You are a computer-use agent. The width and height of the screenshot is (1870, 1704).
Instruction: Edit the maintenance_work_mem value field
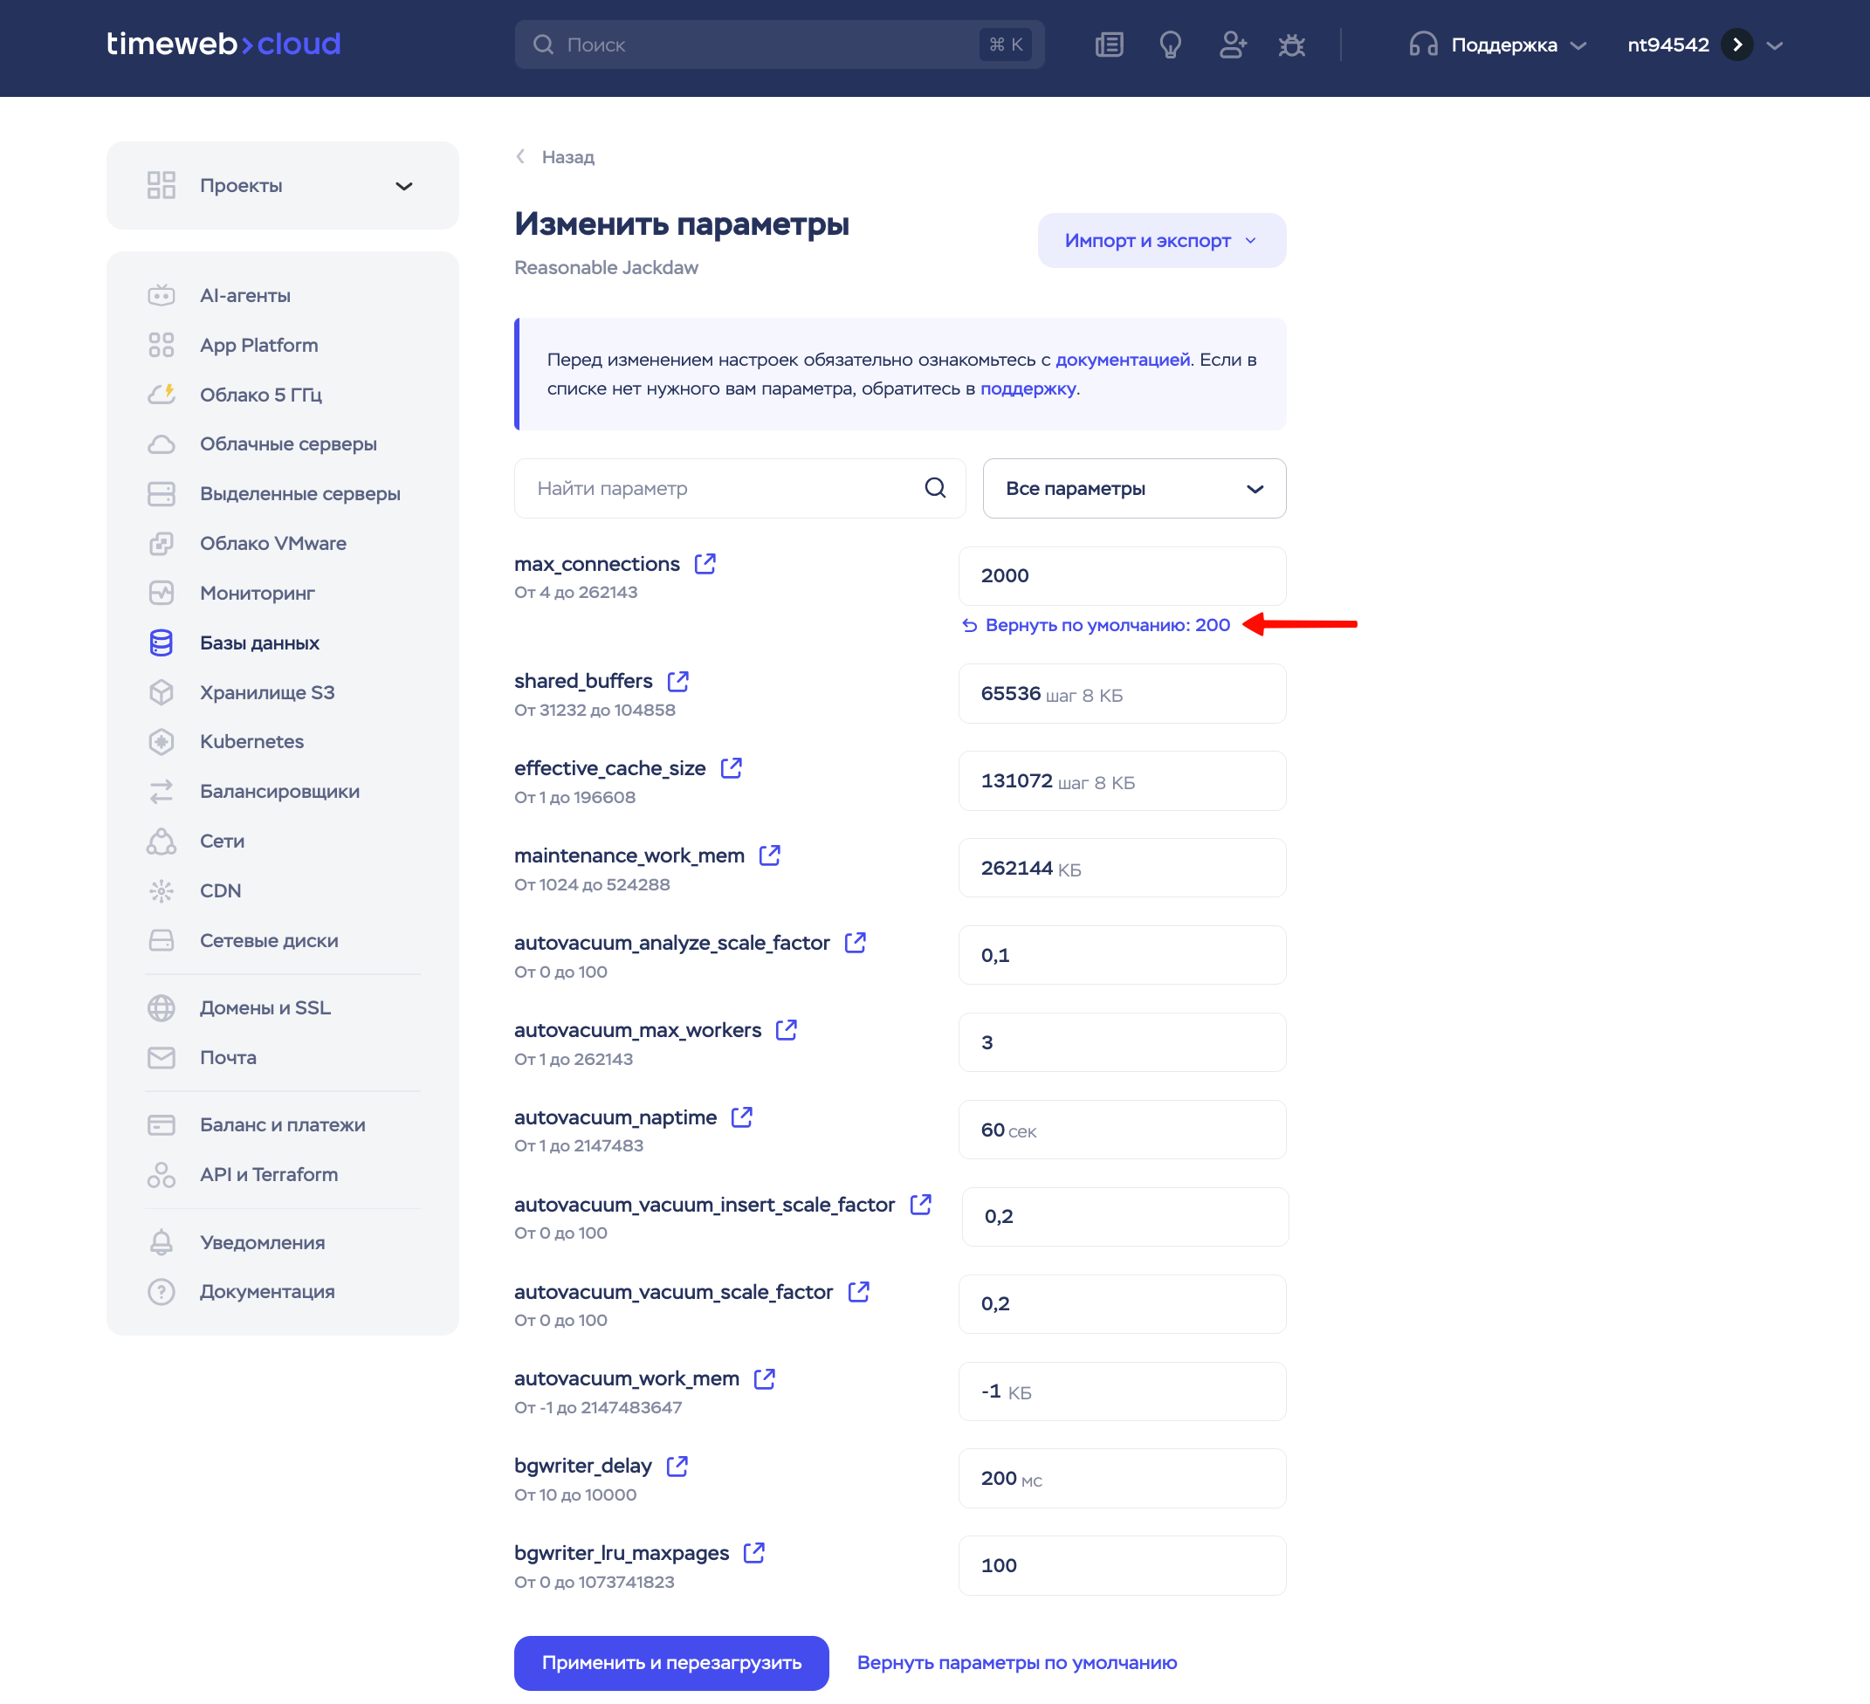coord(1122,868)
